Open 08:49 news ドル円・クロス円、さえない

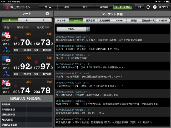coord(112,48)
